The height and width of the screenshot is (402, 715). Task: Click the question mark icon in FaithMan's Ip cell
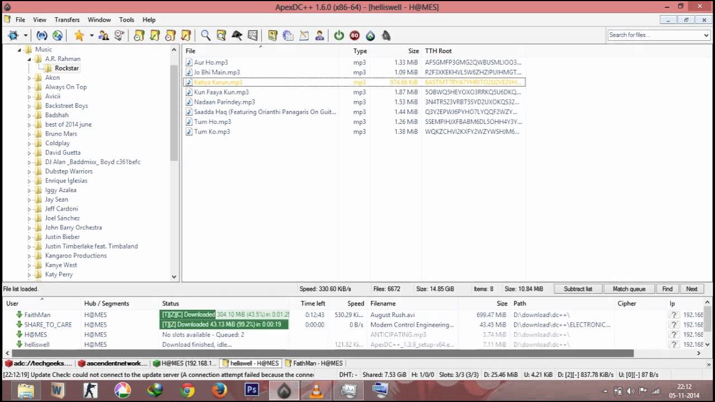[674, 315]
